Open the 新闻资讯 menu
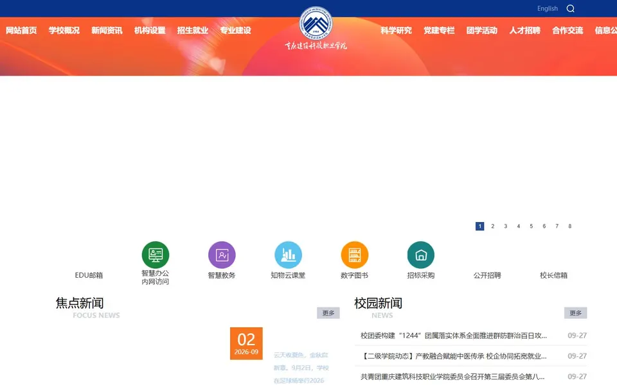Image resolution: width=617 pixels, height=385 pixels. click(x=107, y=30)
